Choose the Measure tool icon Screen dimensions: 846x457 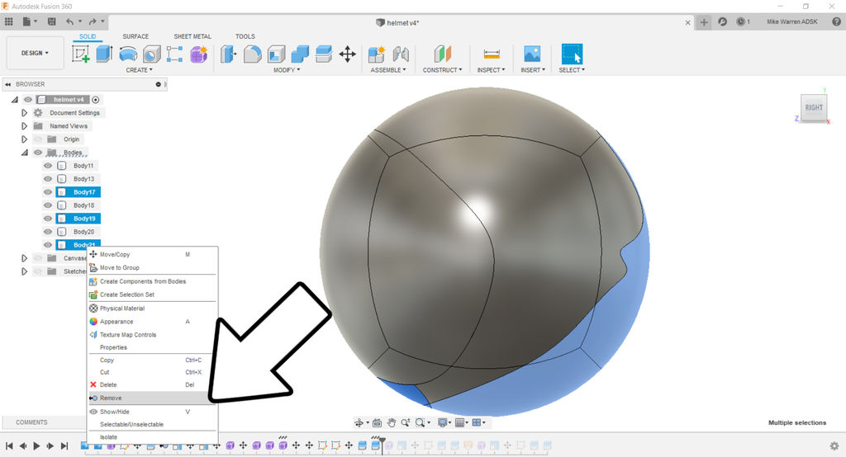click(x=492, y=54)
